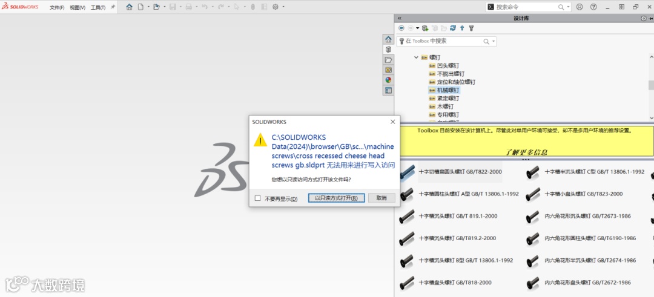654x297 pixels.
Task: Click the Design Library back arrow
Action: pyautogui.click(x=401, y=28)
